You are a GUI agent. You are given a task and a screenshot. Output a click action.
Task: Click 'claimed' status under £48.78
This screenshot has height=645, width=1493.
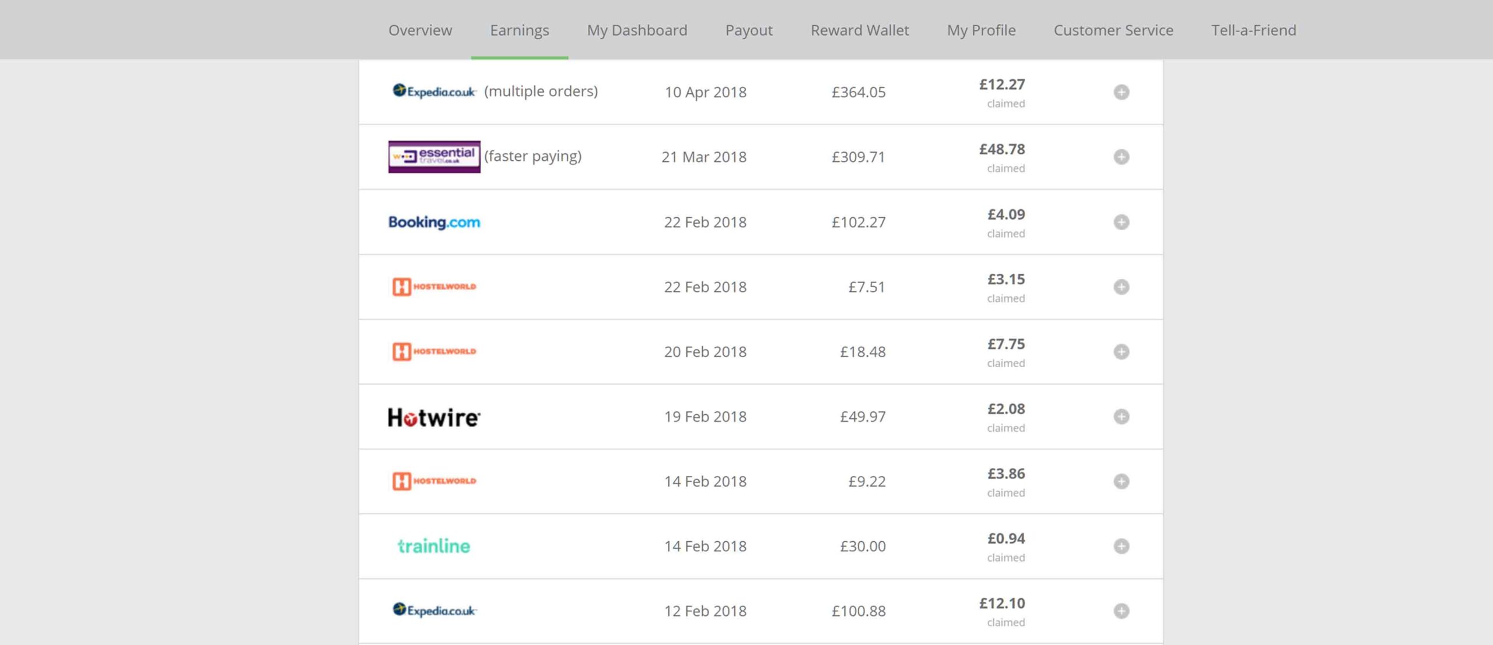[1005, 168]
